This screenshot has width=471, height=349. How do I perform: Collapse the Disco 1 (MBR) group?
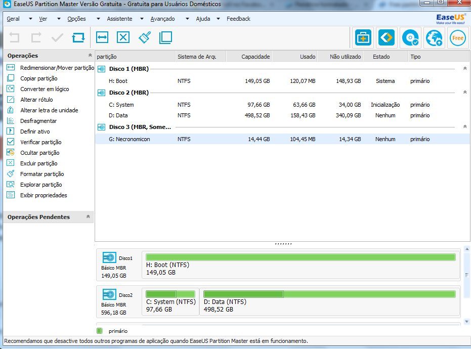465,68
